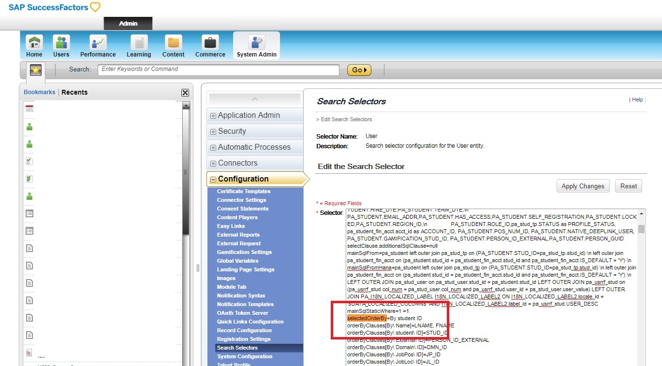The width and height of the screenshot is (662, 366).
Task: Show the Recents tab
Action: point(74,92)
